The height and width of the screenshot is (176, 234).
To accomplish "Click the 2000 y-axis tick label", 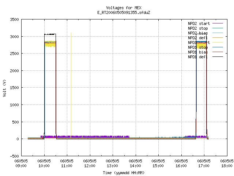I will pyautogui.click(x=14, y=71).
